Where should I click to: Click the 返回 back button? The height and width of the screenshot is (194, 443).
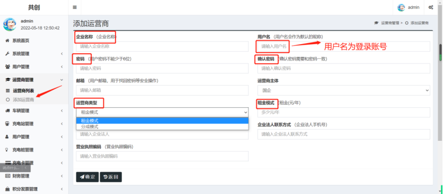tap(111, 177)
